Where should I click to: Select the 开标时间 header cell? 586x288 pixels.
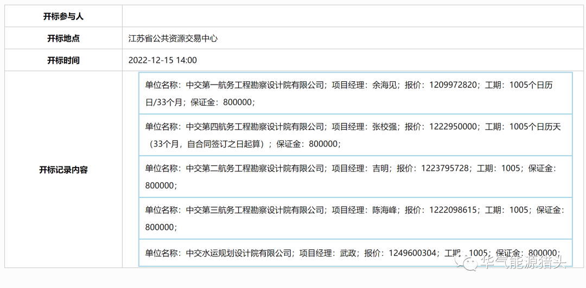[x=63, y=60]
